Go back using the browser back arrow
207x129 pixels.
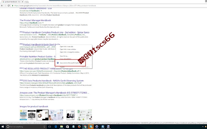point(2,5)
